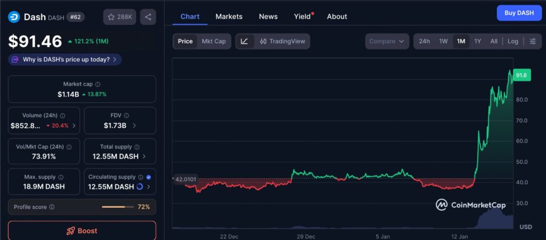Set chart range to All
The image size is (546, 240).
click(494, 42)
